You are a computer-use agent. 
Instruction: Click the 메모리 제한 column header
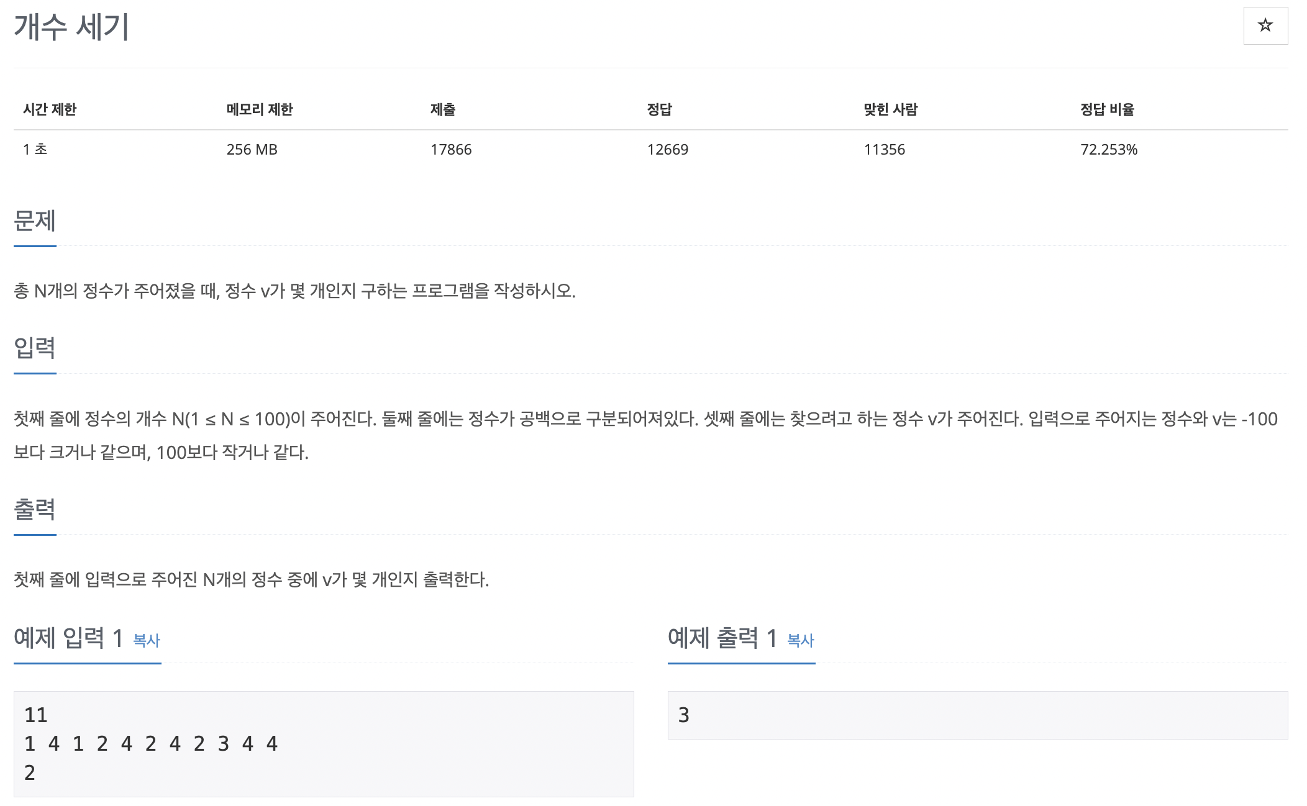coord(260,109)
